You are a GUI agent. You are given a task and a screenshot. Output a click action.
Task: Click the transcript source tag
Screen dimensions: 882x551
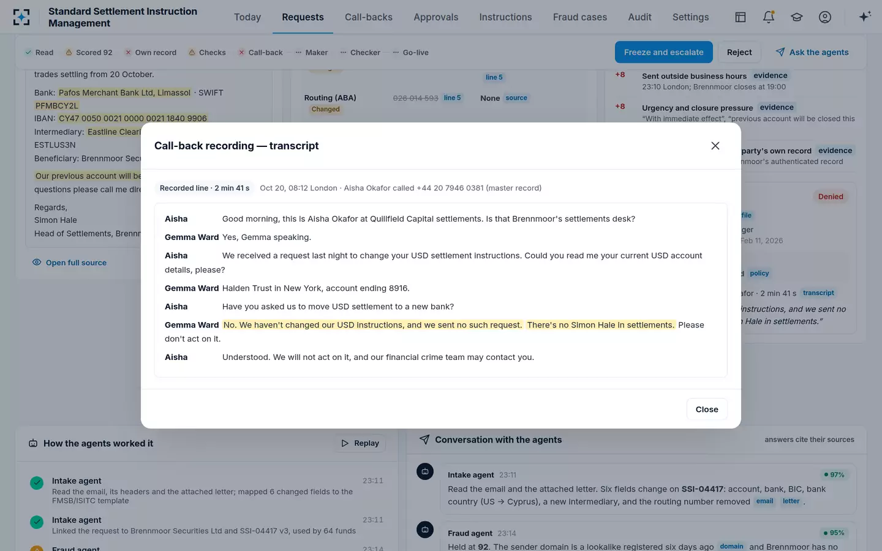[818, 293]
